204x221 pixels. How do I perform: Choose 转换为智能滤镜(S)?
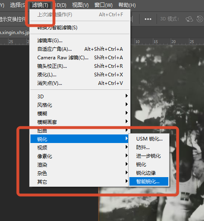(80, 28)
